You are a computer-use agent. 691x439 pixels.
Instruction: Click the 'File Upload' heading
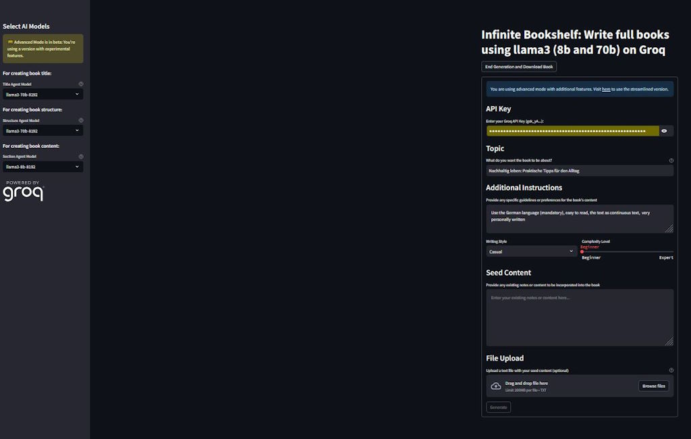click(x=505, y=358)
